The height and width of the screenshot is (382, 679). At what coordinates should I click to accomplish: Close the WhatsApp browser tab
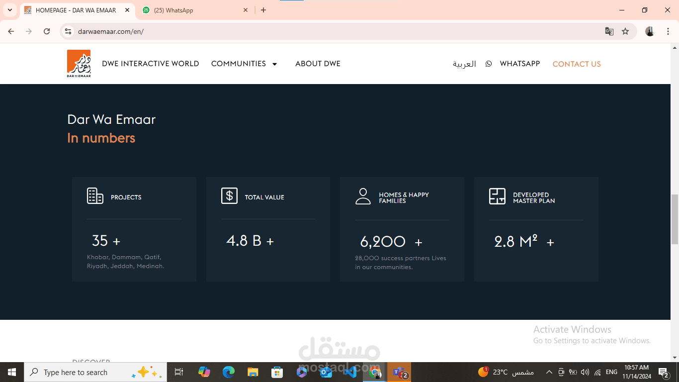tap(246, 10)
